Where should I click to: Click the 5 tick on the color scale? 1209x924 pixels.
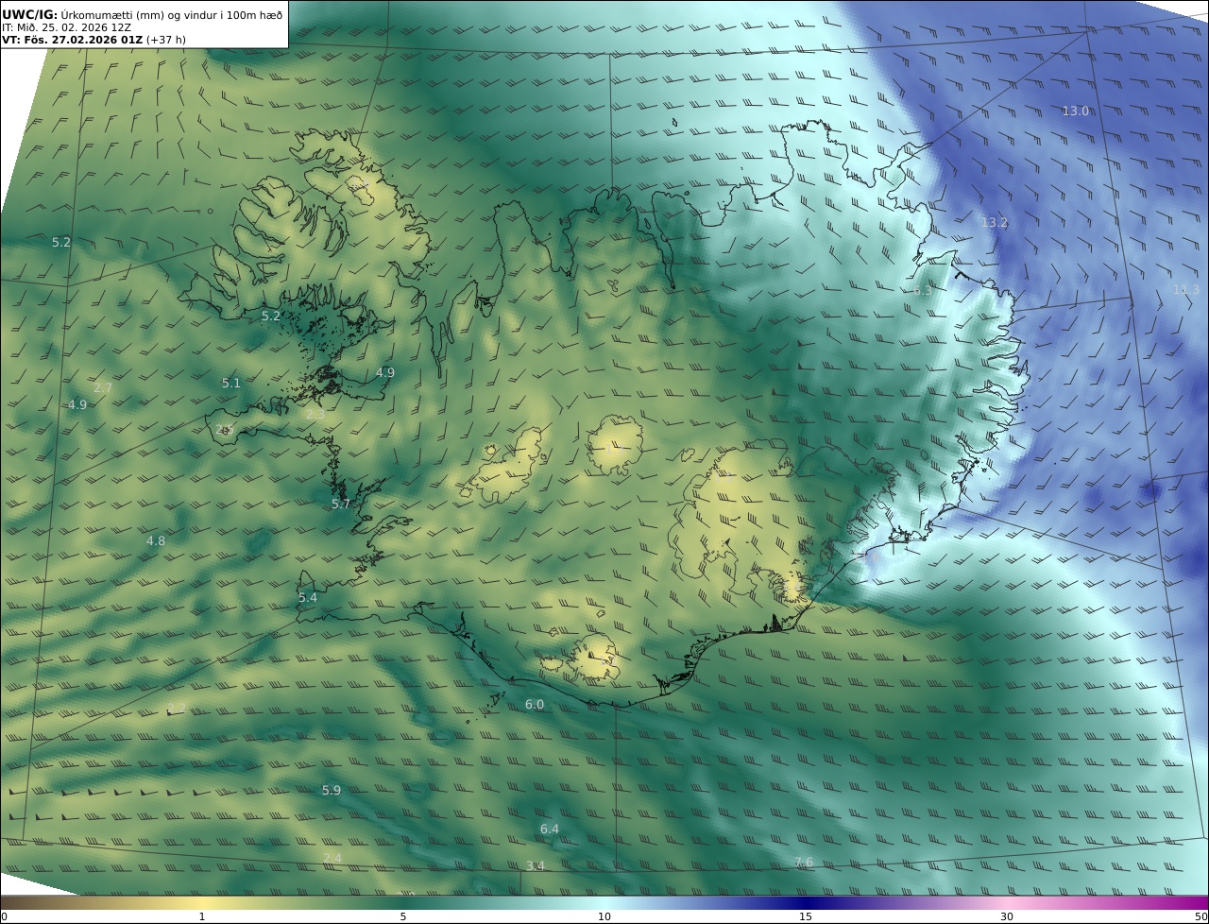coord(403,916)
